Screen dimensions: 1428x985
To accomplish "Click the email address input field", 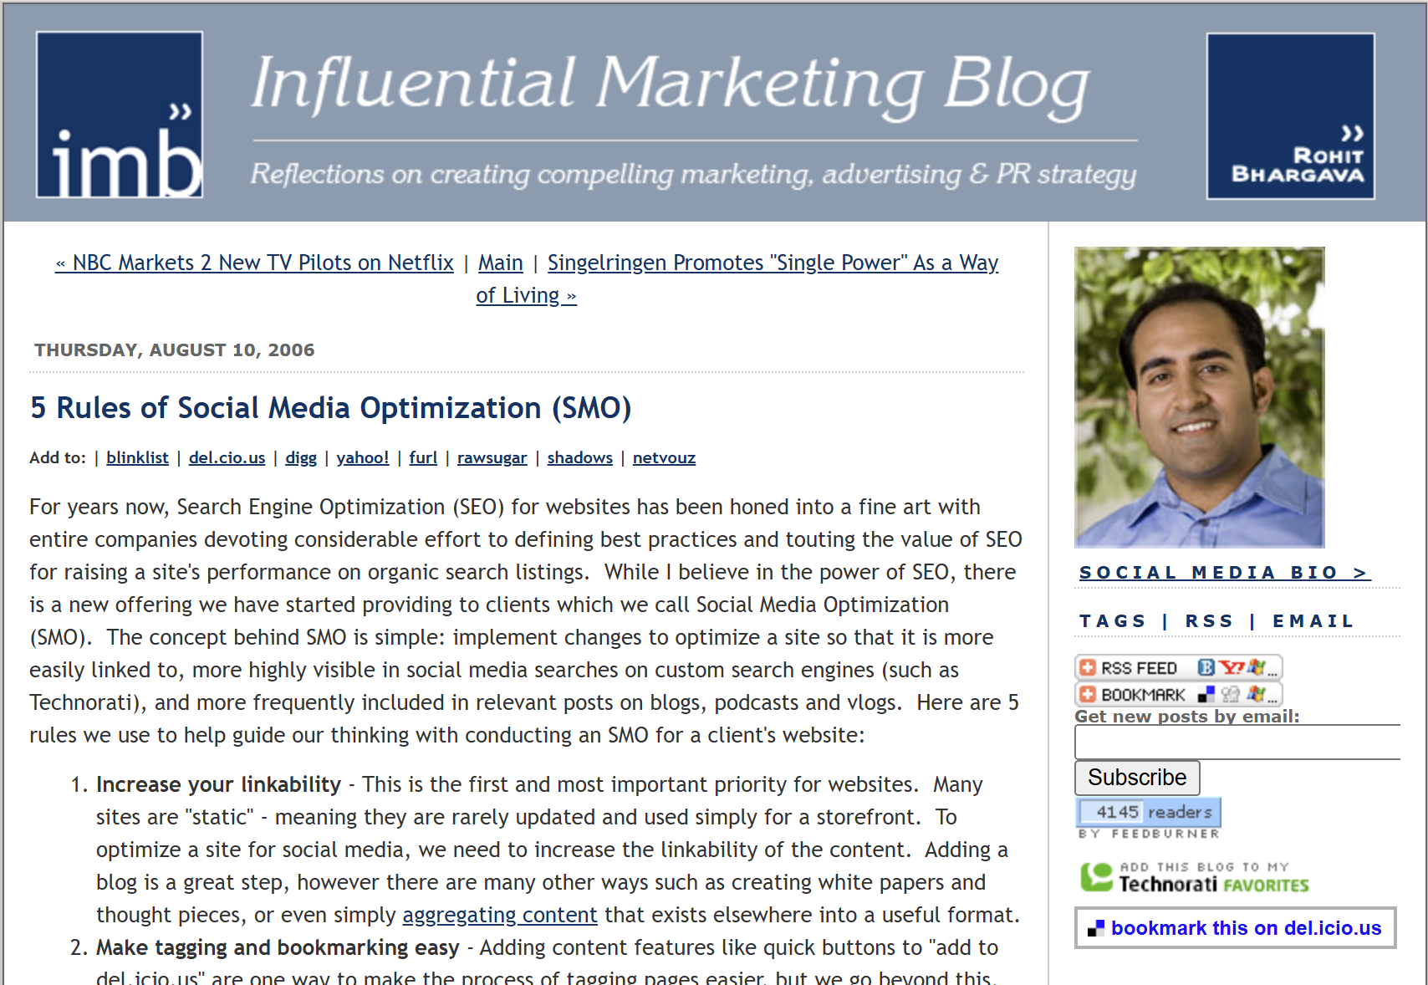I will coord(1237,743).
